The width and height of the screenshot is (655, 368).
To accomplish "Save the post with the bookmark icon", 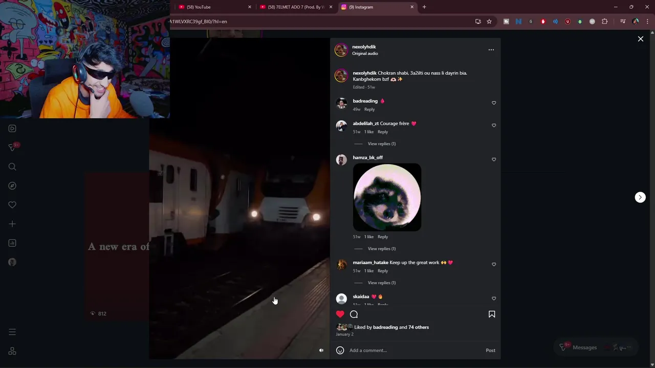I will pyautogui.click(x=492, y=314).
